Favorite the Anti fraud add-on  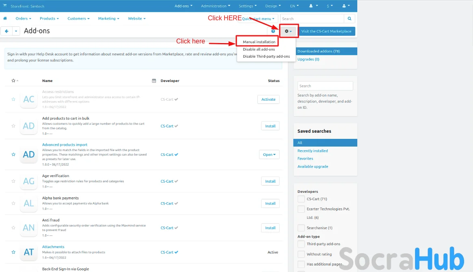(x=13, y=228)
